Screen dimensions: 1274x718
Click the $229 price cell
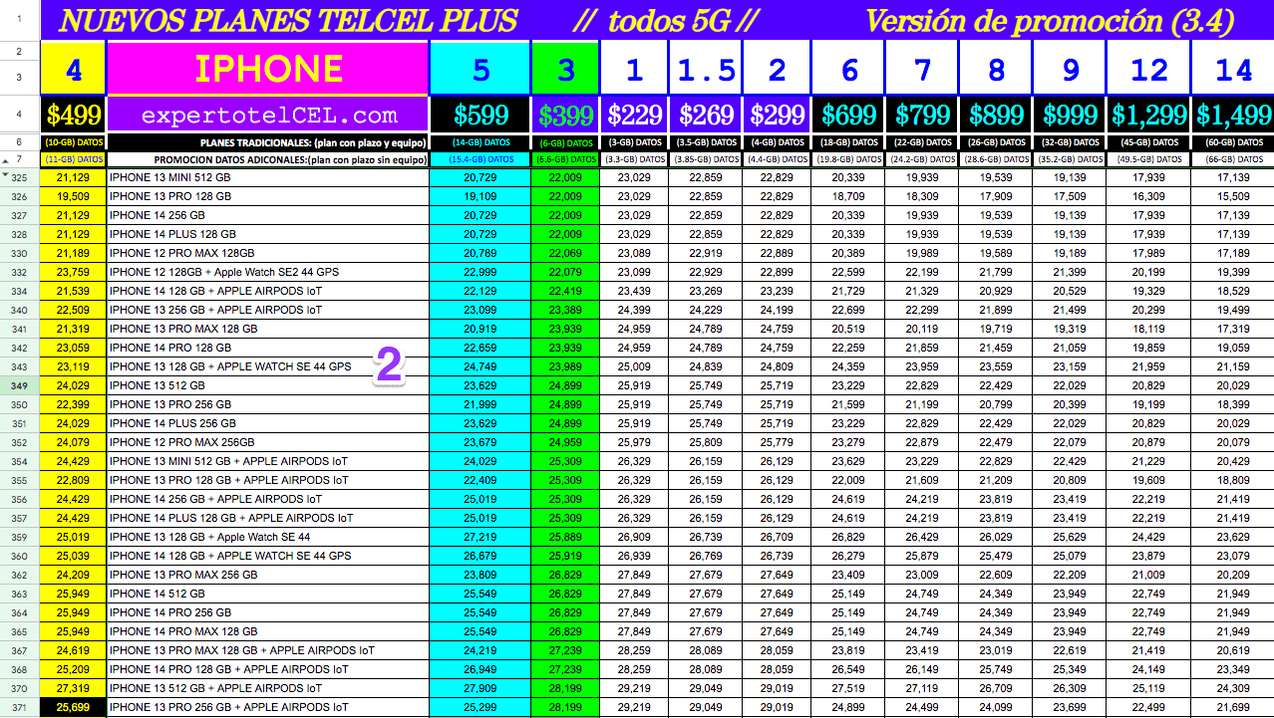(x=634, y=116)
